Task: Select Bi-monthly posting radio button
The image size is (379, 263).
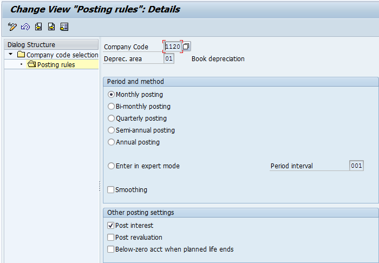Action: pyautogui.click(x=111, y=106)
